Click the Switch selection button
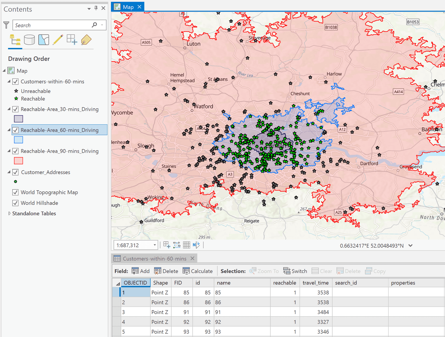The width and height of the screenshot is (445, 337). [295, 271]
